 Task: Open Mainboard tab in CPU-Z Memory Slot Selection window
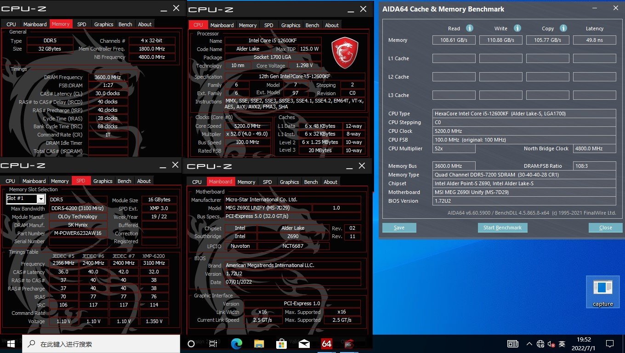34,181
